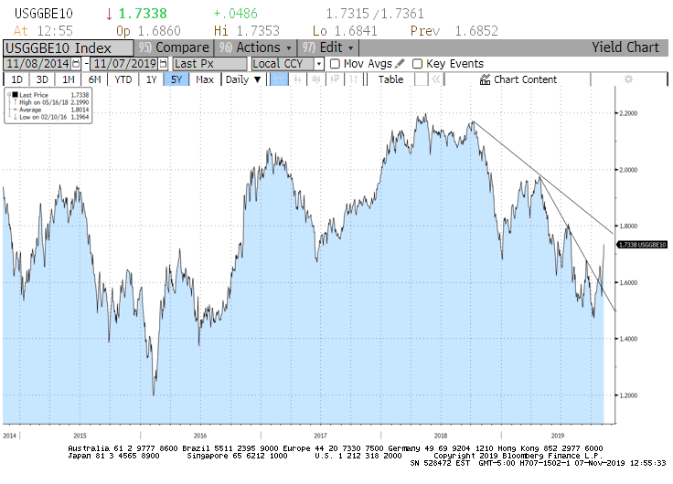Click the double-chevron collapse icon
The width and height of the screenshot is (673, 484).
[x=435, y=79]
